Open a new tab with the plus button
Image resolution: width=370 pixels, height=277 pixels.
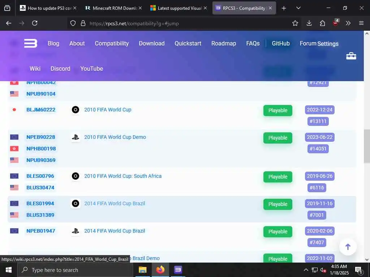(x=284, y=8)
